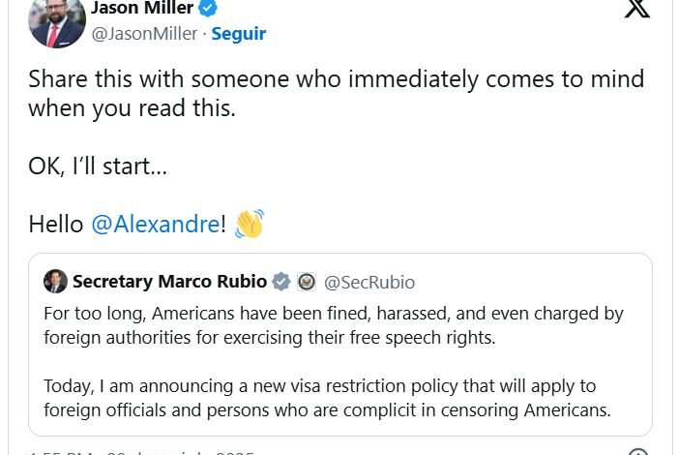
Task: Click Jason Miller's blue verified badge
Action: [x=208, y=8]
